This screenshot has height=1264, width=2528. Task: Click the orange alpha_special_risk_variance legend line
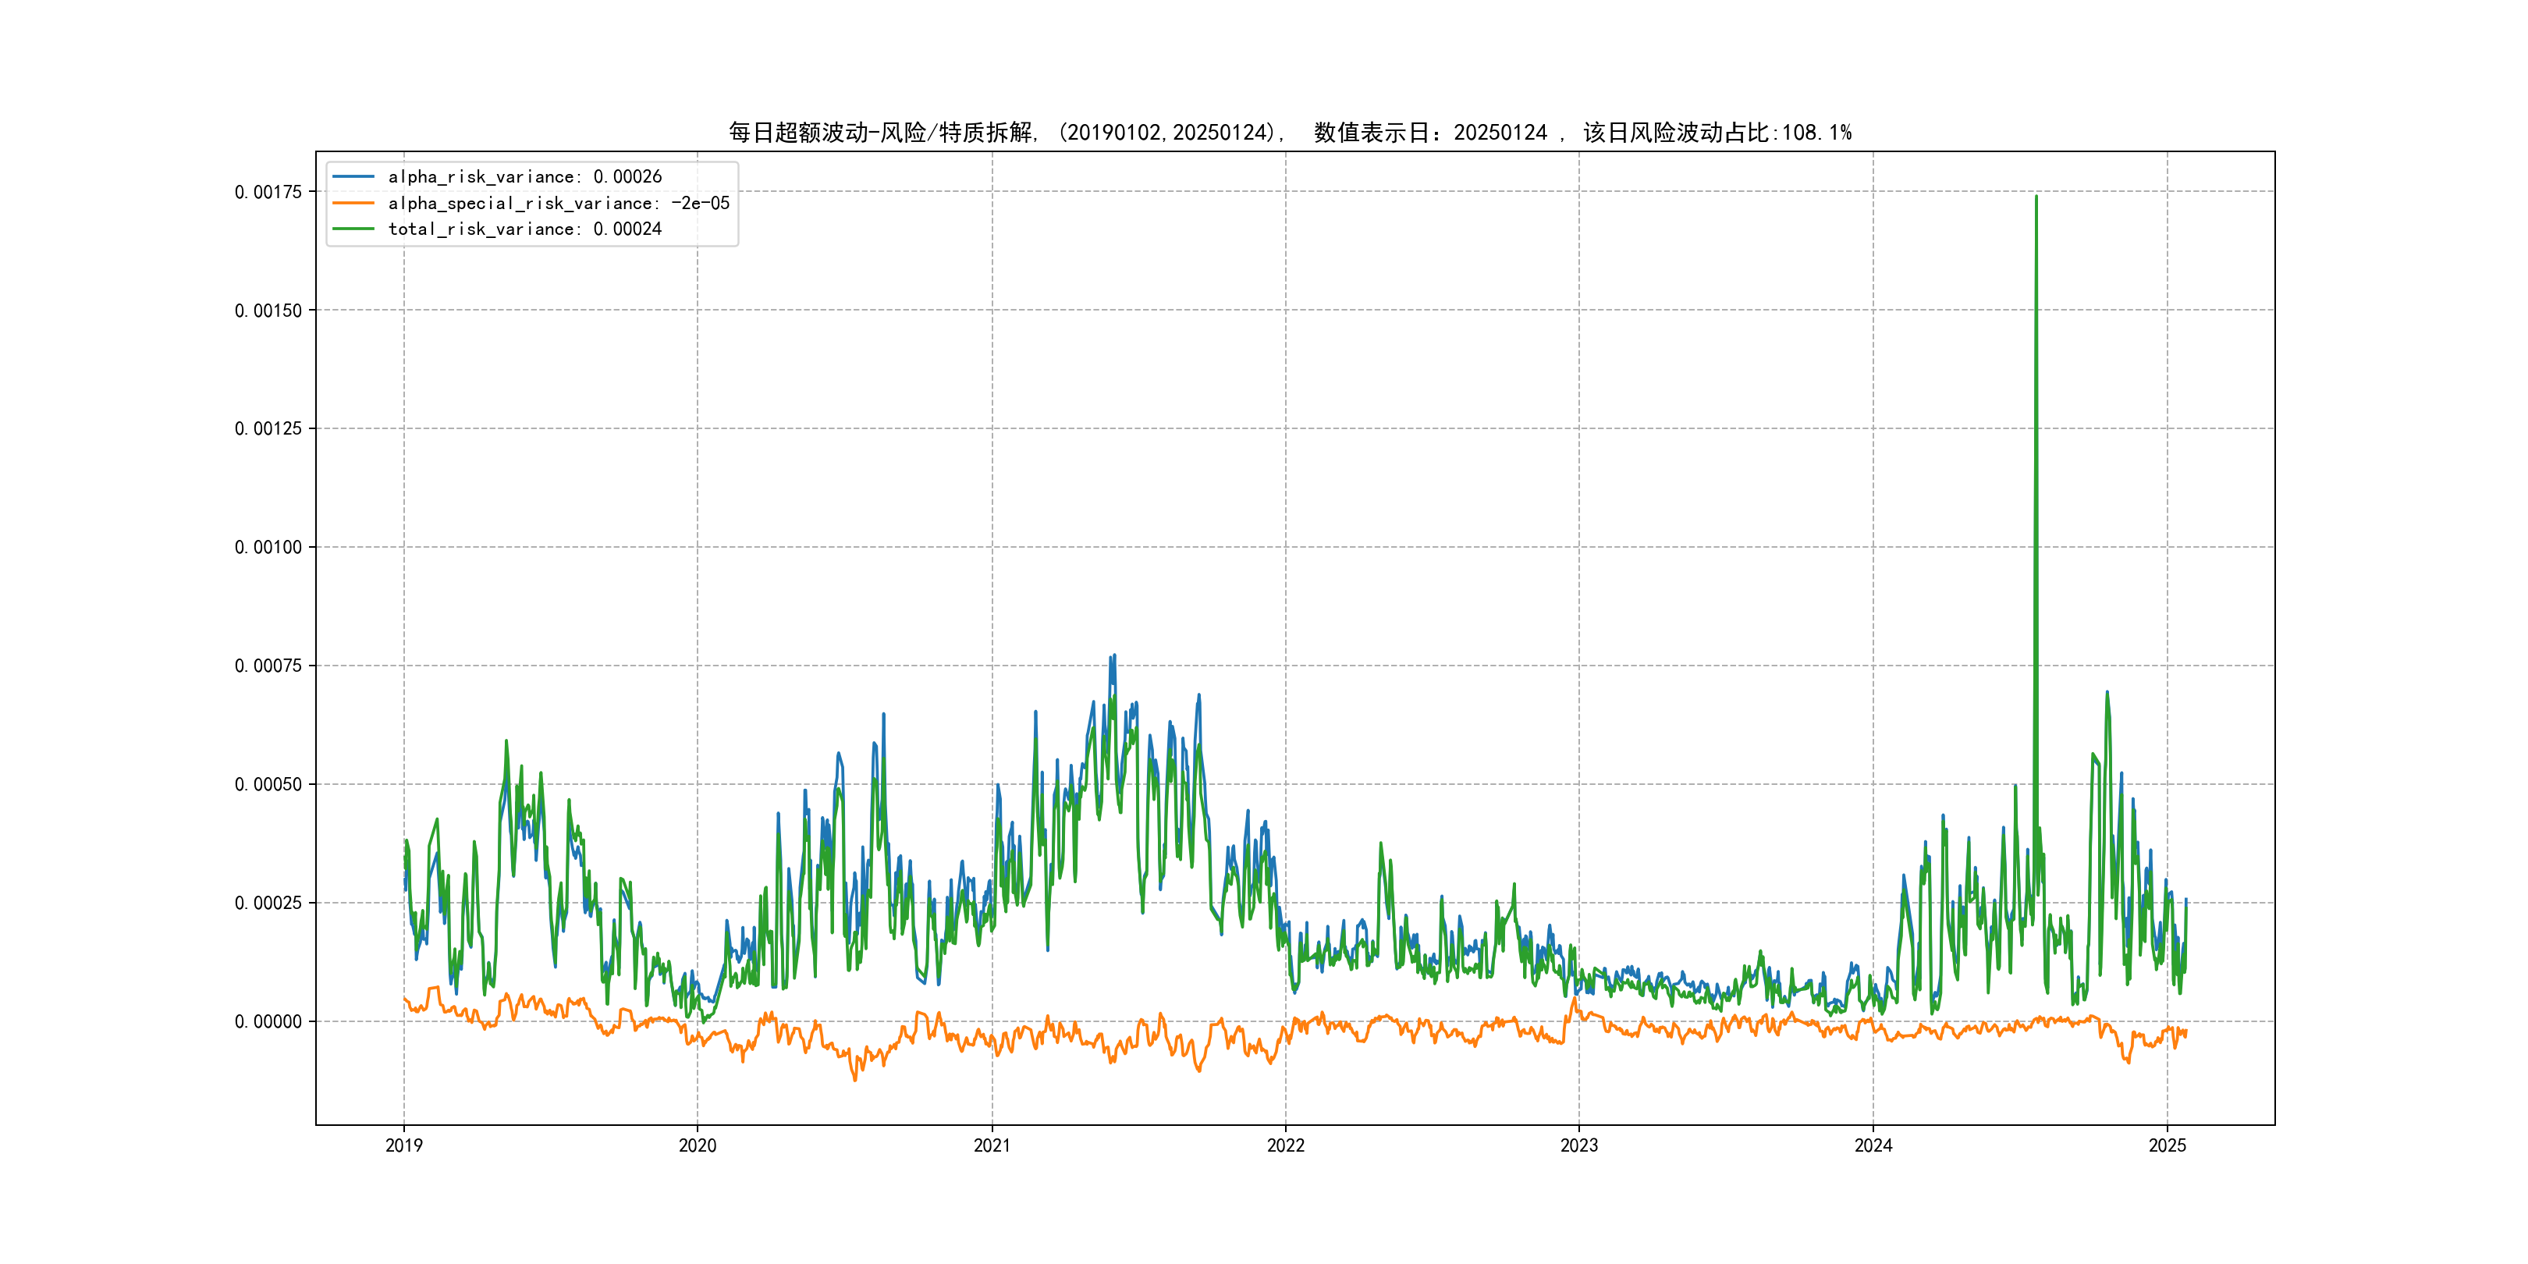pyautogui.click(x=353, y=203)
